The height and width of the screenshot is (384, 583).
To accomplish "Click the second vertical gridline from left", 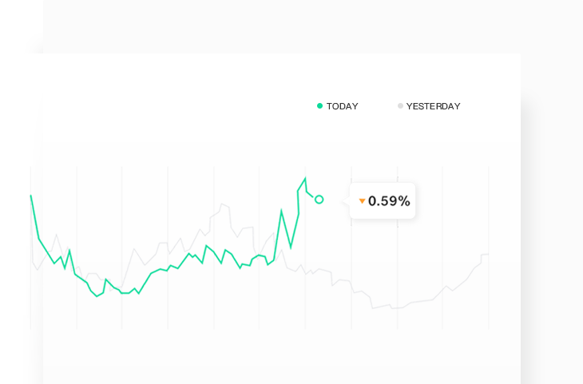I will click(x=77, y=247).
